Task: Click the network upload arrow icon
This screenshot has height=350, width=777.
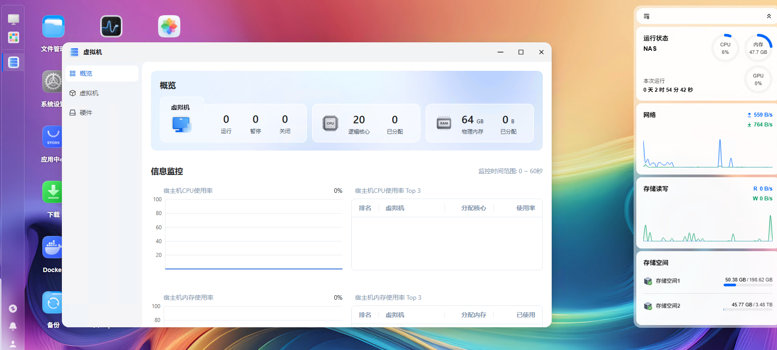Action: click(x=749, y=115)
